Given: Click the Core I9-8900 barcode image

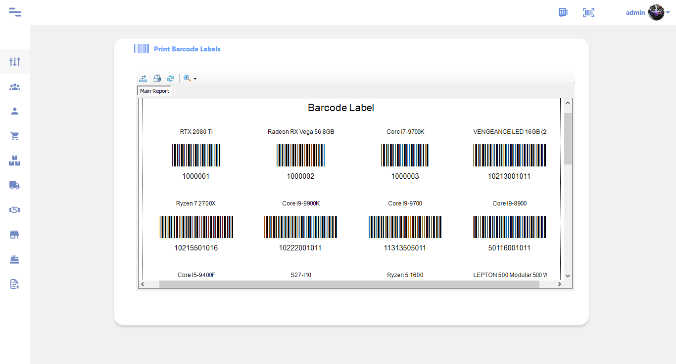Looking at the screenshot, I should (510, 227).
